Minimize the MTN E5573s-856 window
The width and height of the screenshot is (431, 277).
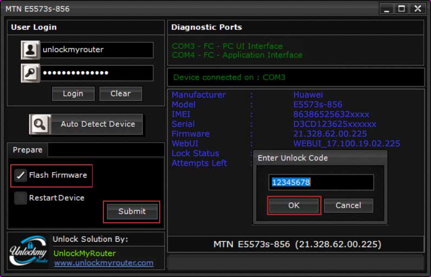point(387,9)
